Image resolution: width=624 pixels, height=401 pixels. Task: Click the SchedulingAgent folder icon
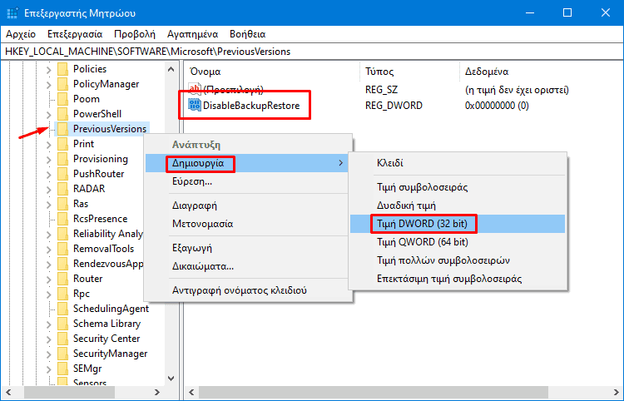[63, 309]
